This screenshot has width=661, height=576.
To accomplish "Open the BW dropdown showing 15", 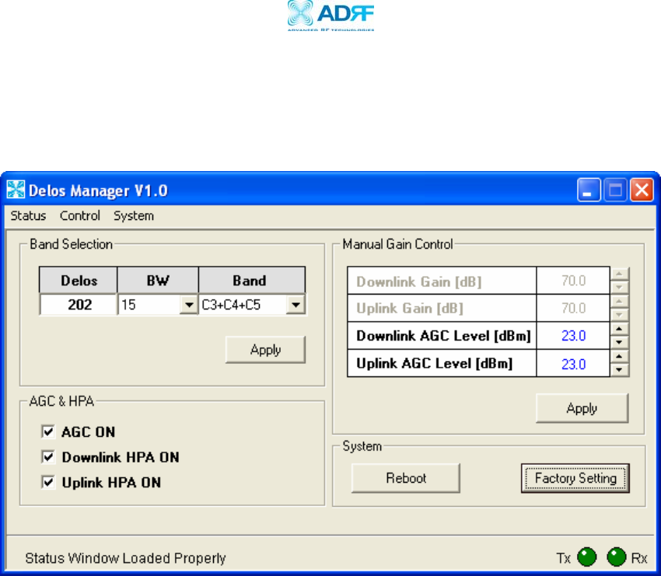I will 189,305.
